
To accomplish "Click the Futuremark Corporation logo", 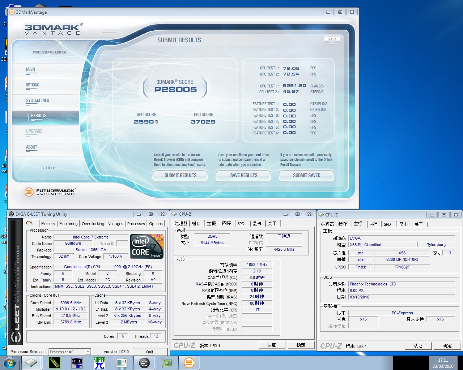I will tap(50, 192).
